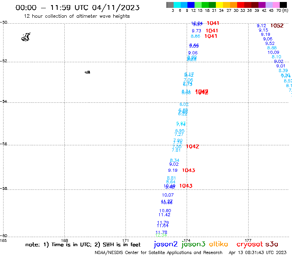This screenshot has height=256, width=292.
Task: Click the s3a satellite legend label
Action: click(271, 244)
